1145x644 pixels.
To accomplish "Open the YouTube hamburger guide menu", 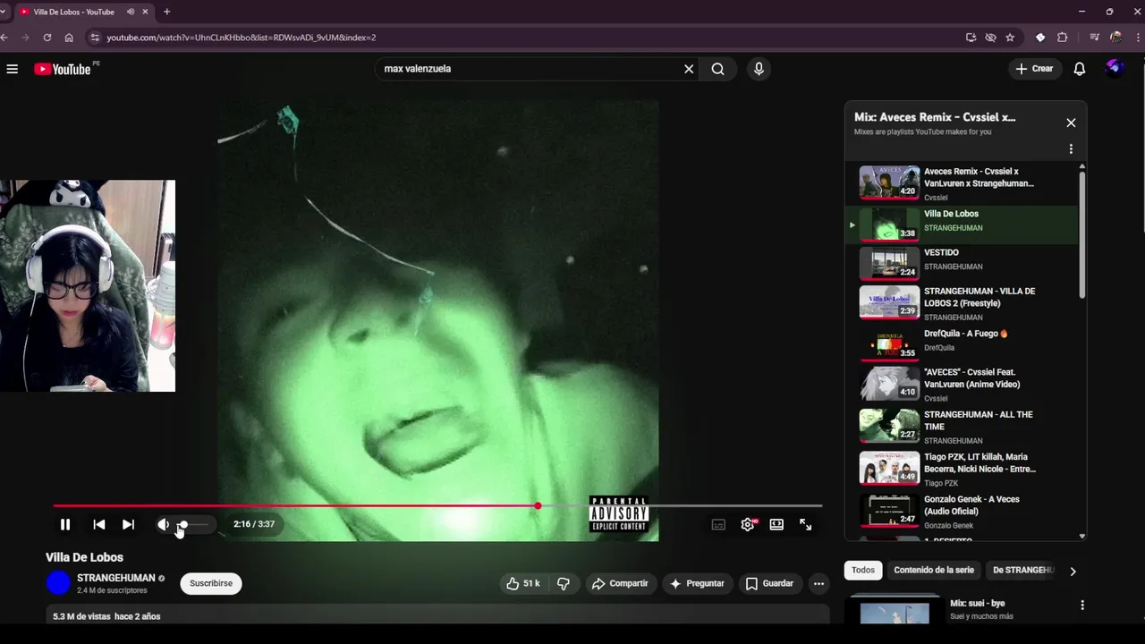I will pos(13,69).
